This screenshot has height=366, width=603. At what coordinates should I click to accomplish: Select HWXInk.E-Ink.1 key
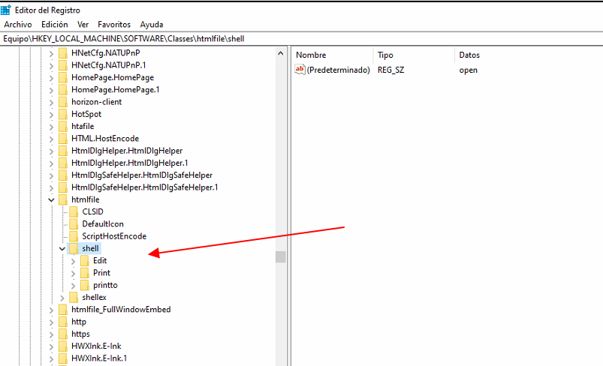click(99, 358)
